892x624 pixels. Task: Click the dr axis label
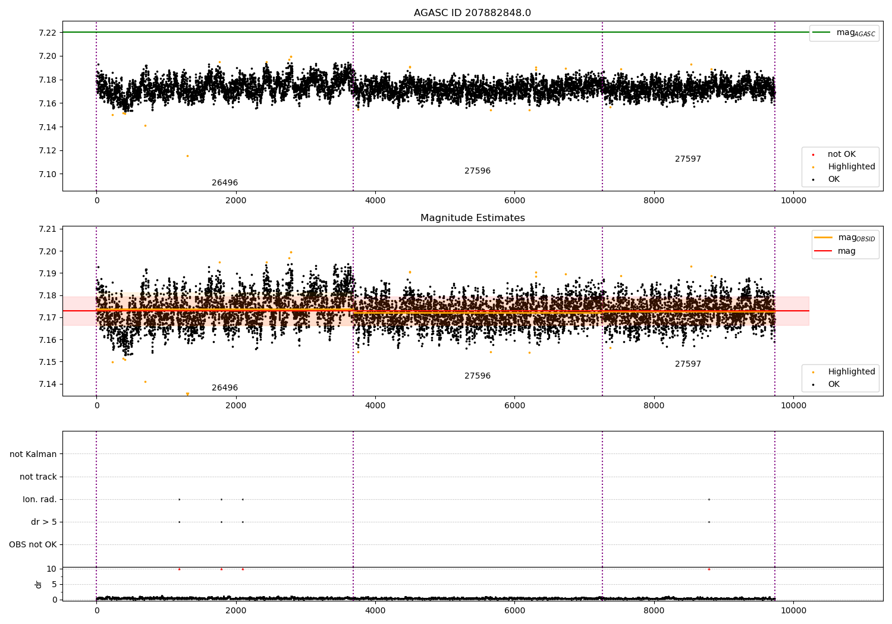[x=39, y=584]
